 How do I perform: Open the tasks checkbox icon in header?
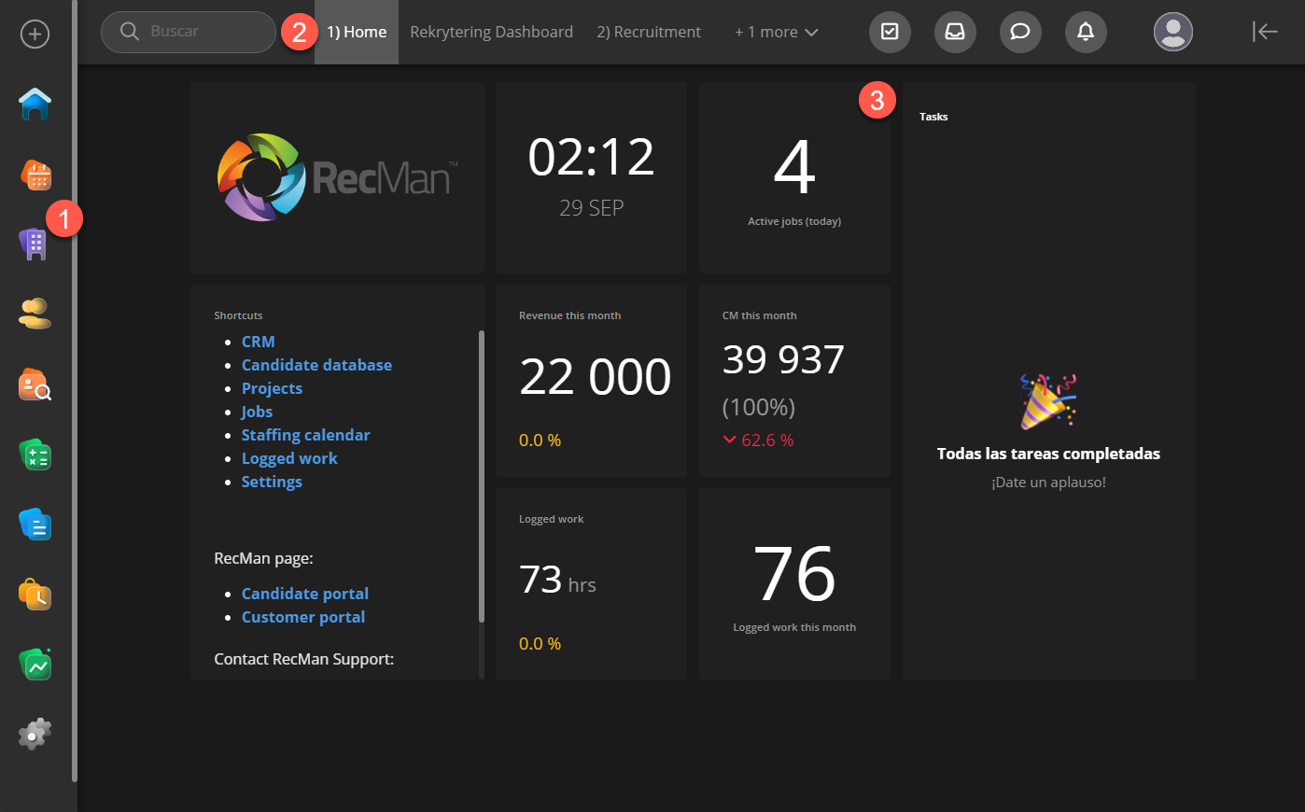[890, 32]
